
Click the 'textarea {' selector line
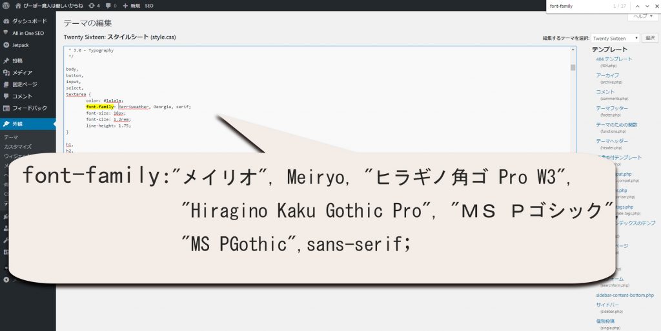click(x=78, y=94)
